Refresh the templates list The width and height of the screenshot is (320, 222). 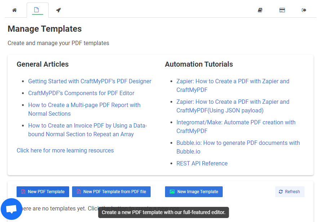[x=290, y=192]
